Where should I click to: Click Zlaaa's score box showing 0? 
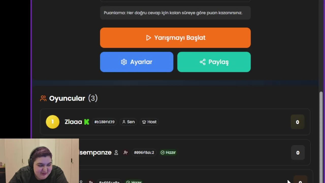[x=297, y=122]
